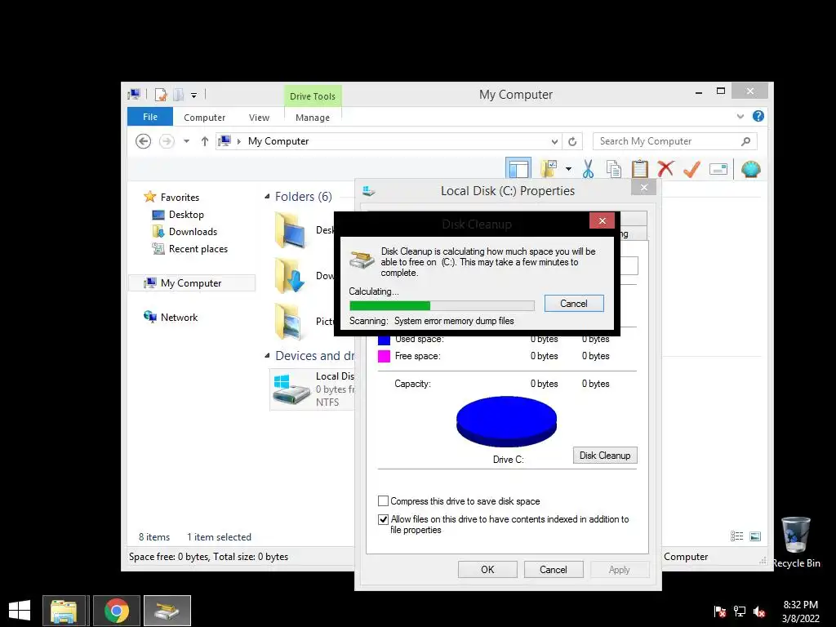Image resolution: width=836 pixels, height=627 pixels.
Task: Click the Up one level arrow
Action: pyautogui.click(x=205, y=141)
